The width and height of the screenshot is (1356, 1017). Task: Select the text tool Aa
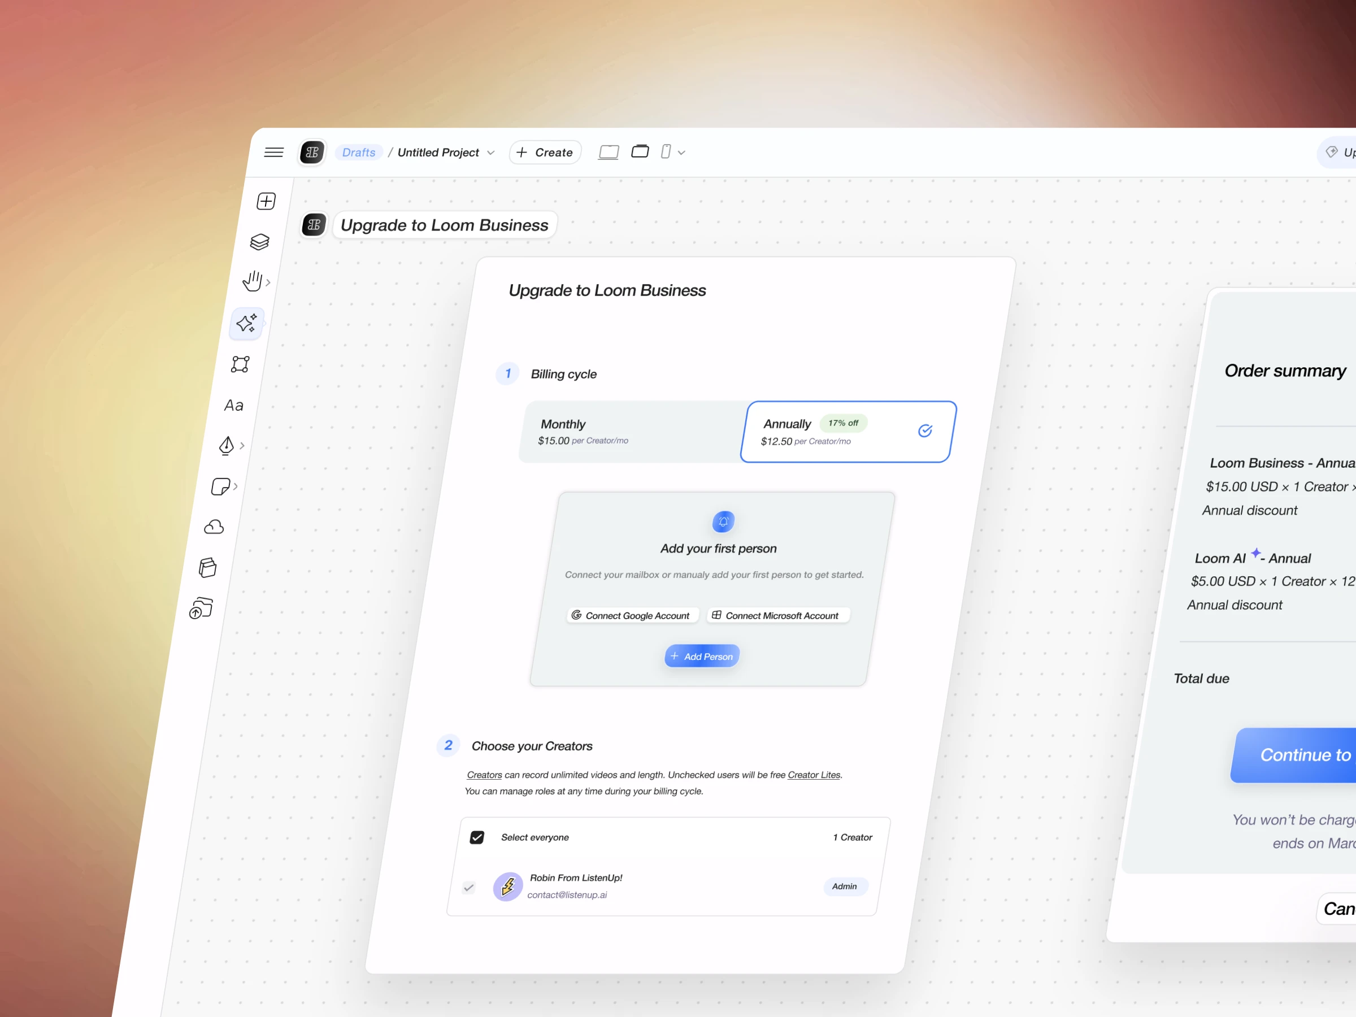click(x=233, y=405)
